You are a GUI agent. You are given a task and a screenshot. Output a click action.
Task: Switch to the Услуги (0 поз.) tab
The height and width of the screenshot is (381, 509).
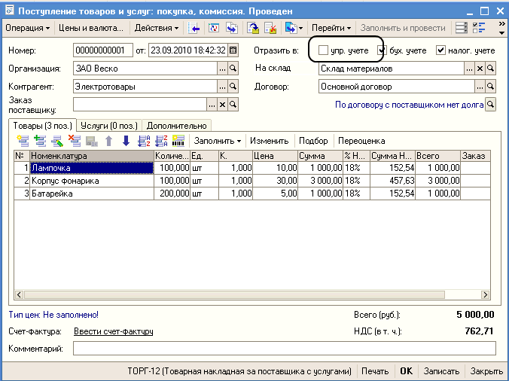point(110,125)
